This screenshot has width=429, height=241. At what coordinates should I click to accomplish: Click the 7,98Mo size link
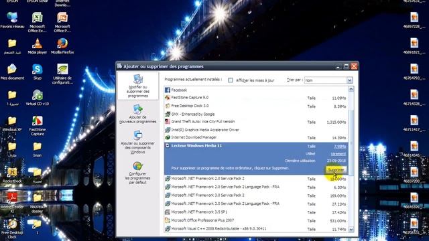click(340, 147)
